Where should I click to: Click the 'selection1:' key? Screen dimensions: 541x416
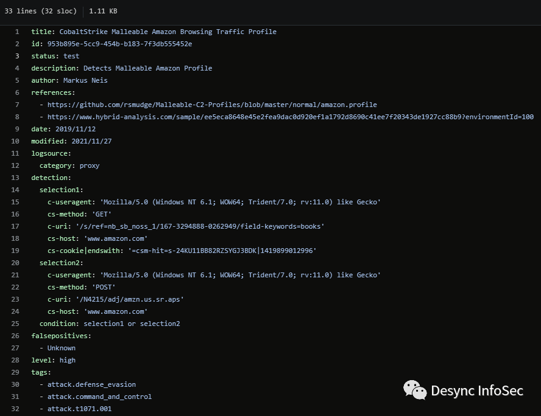point(61,190)
